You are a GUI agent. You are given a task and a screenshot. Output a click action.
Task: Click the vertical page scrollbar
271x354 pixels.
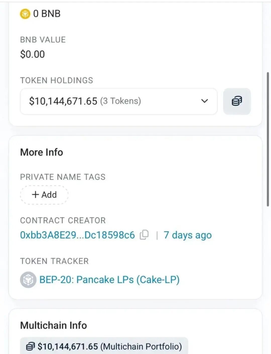point(268,138)
